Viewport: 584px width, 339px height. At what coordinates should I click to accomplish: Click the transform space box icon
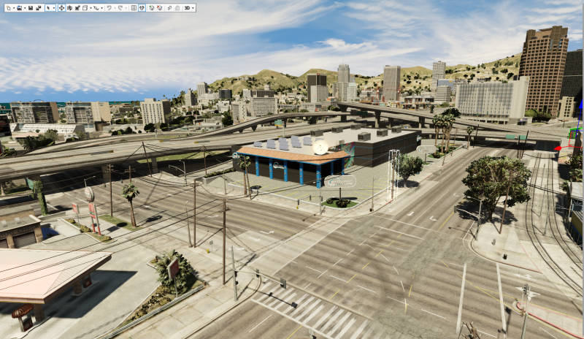[x=85, y=8]
